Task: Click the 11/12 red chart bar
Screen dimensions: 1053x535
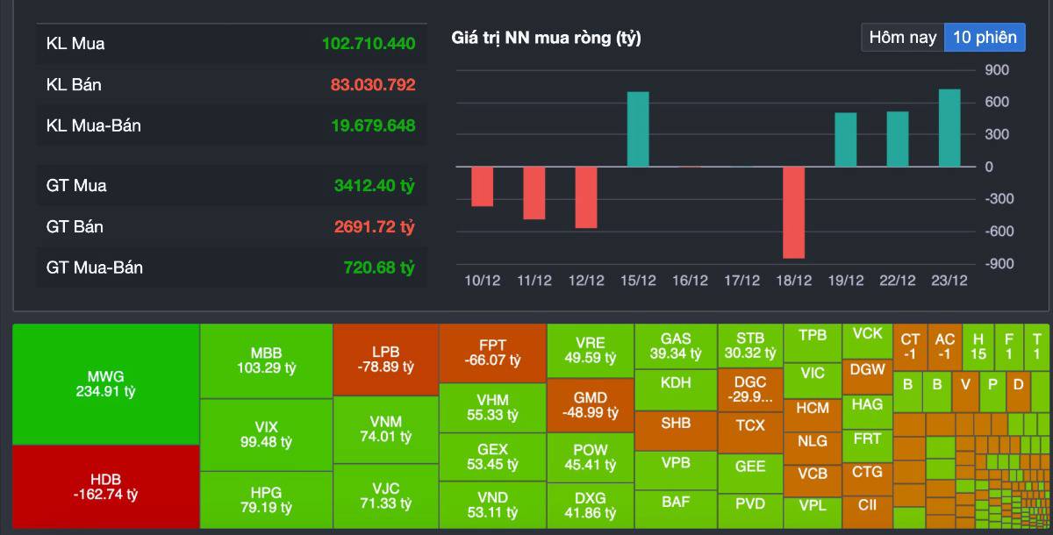Action: pyautogui.click(x=534, y=193)
